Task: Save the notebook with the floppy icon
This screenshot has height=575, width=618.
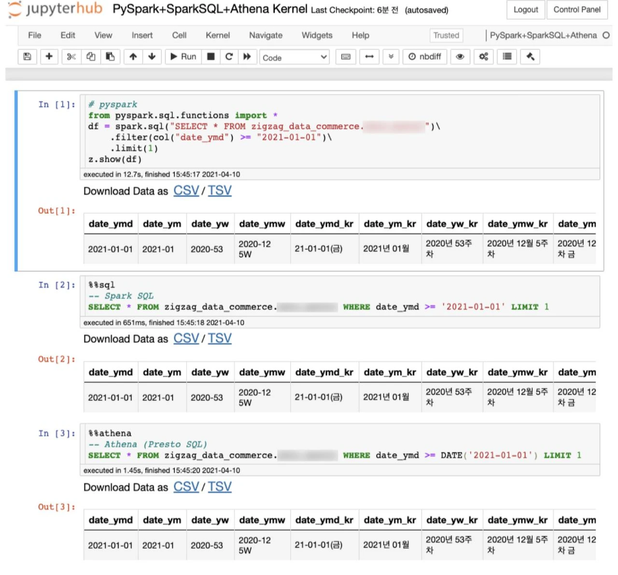Action: (x=28, y=57)
